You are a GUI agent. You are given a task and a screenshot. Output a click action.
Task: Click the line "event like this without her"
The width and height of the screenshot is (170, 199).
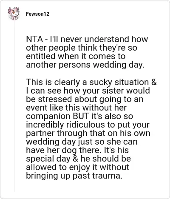click(76, 108)
